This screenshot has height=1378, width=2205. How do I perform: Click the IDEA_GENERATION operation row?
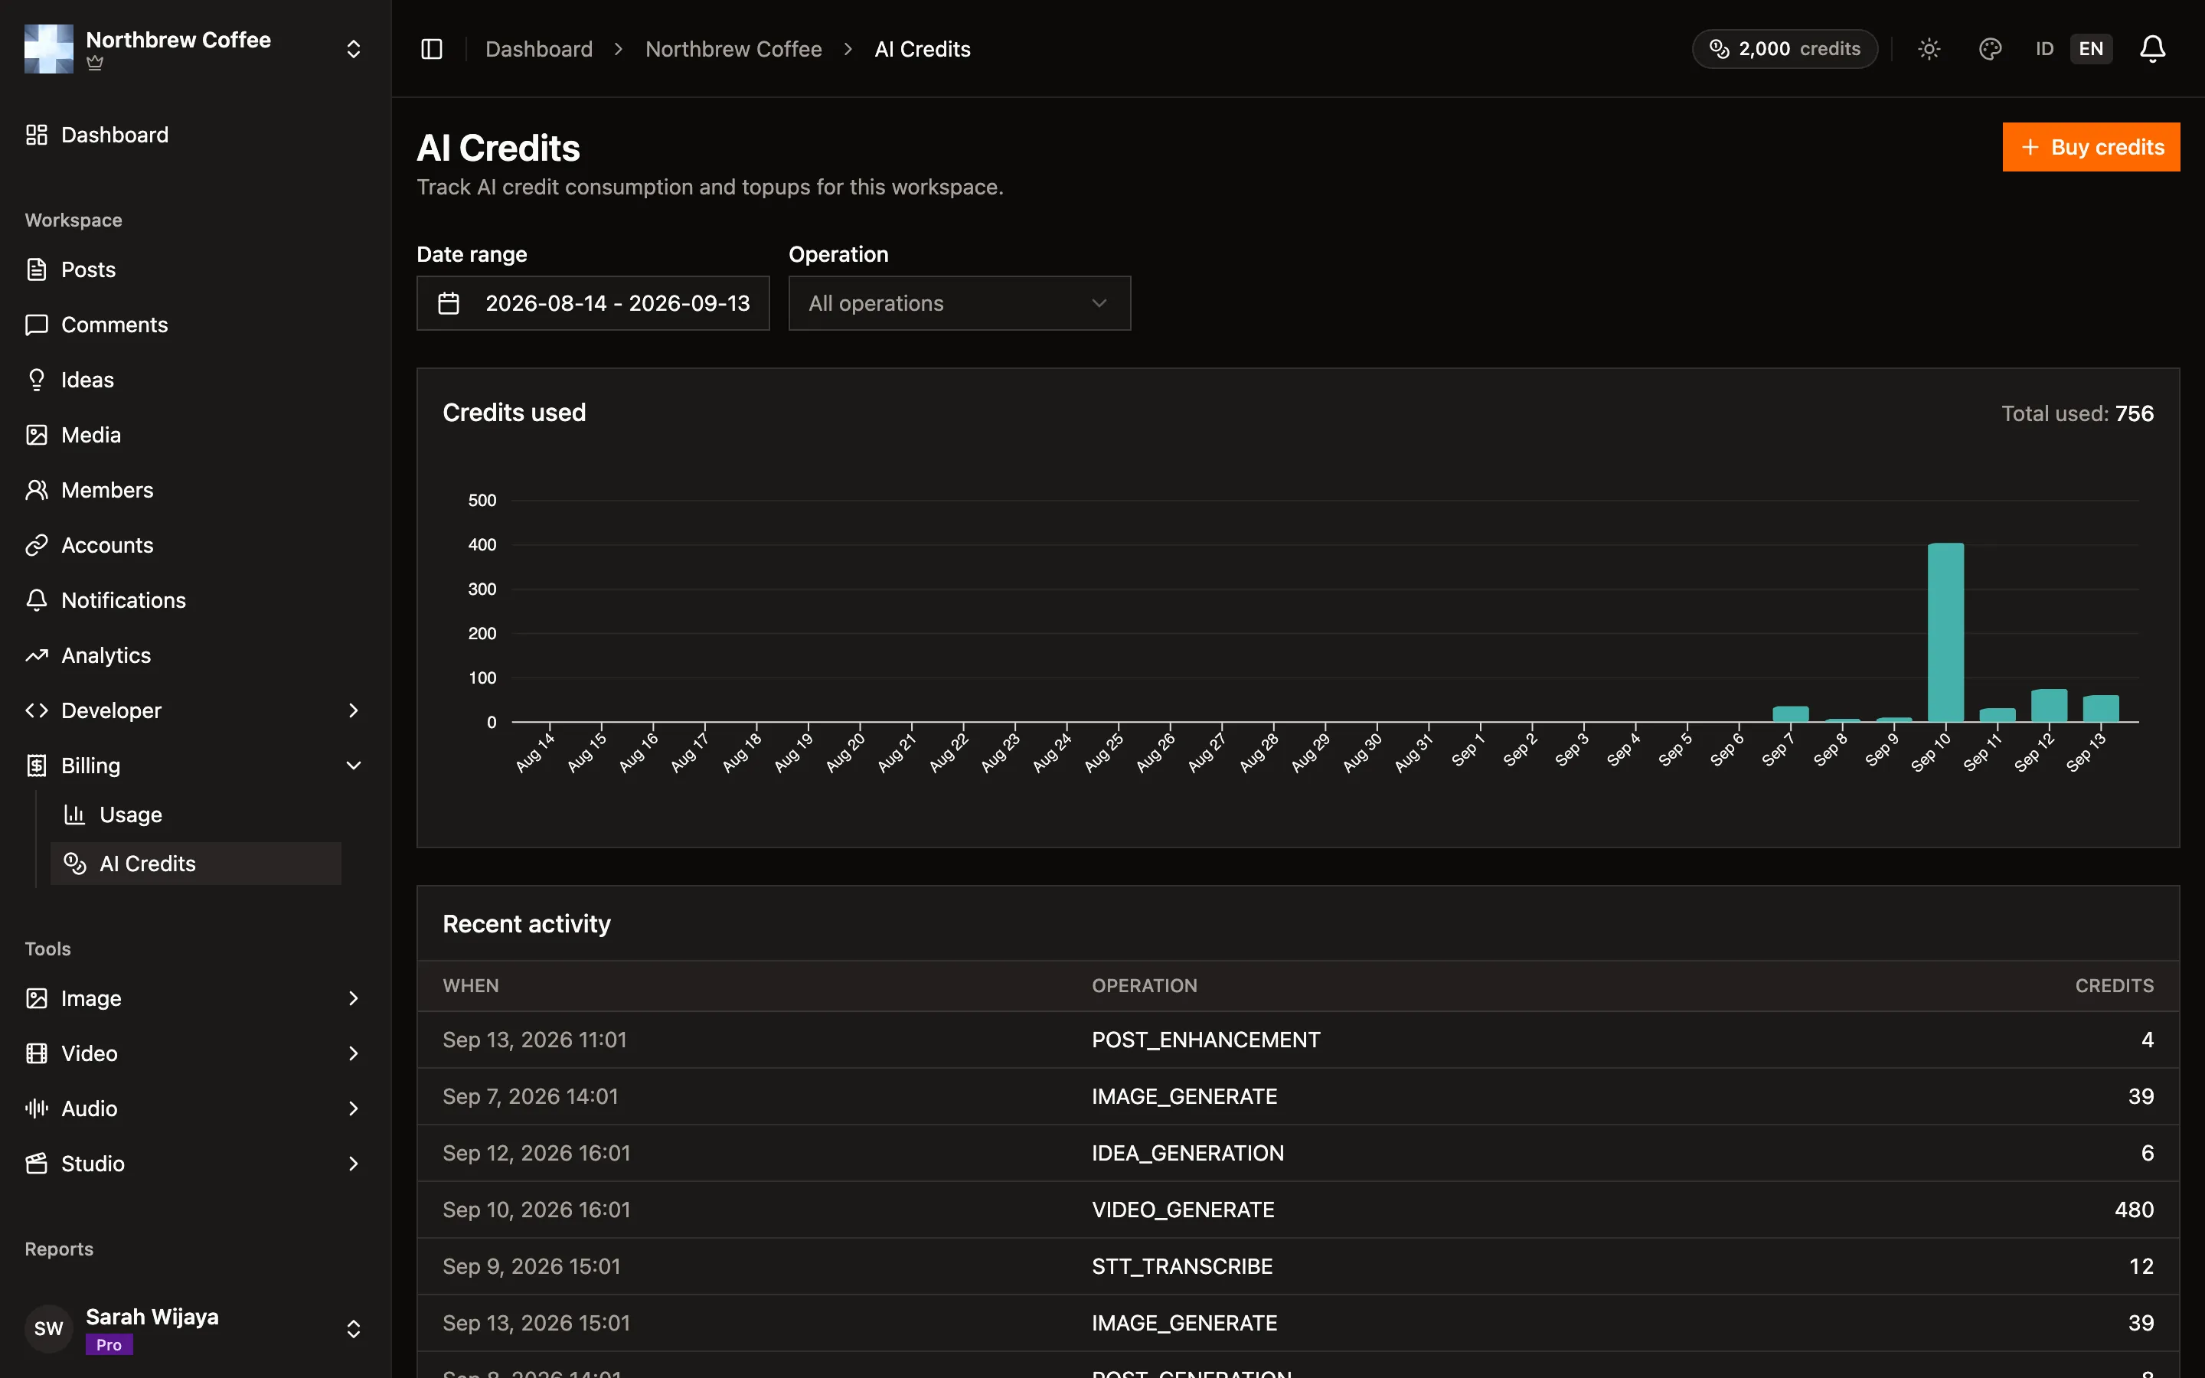[1298, 1153]
